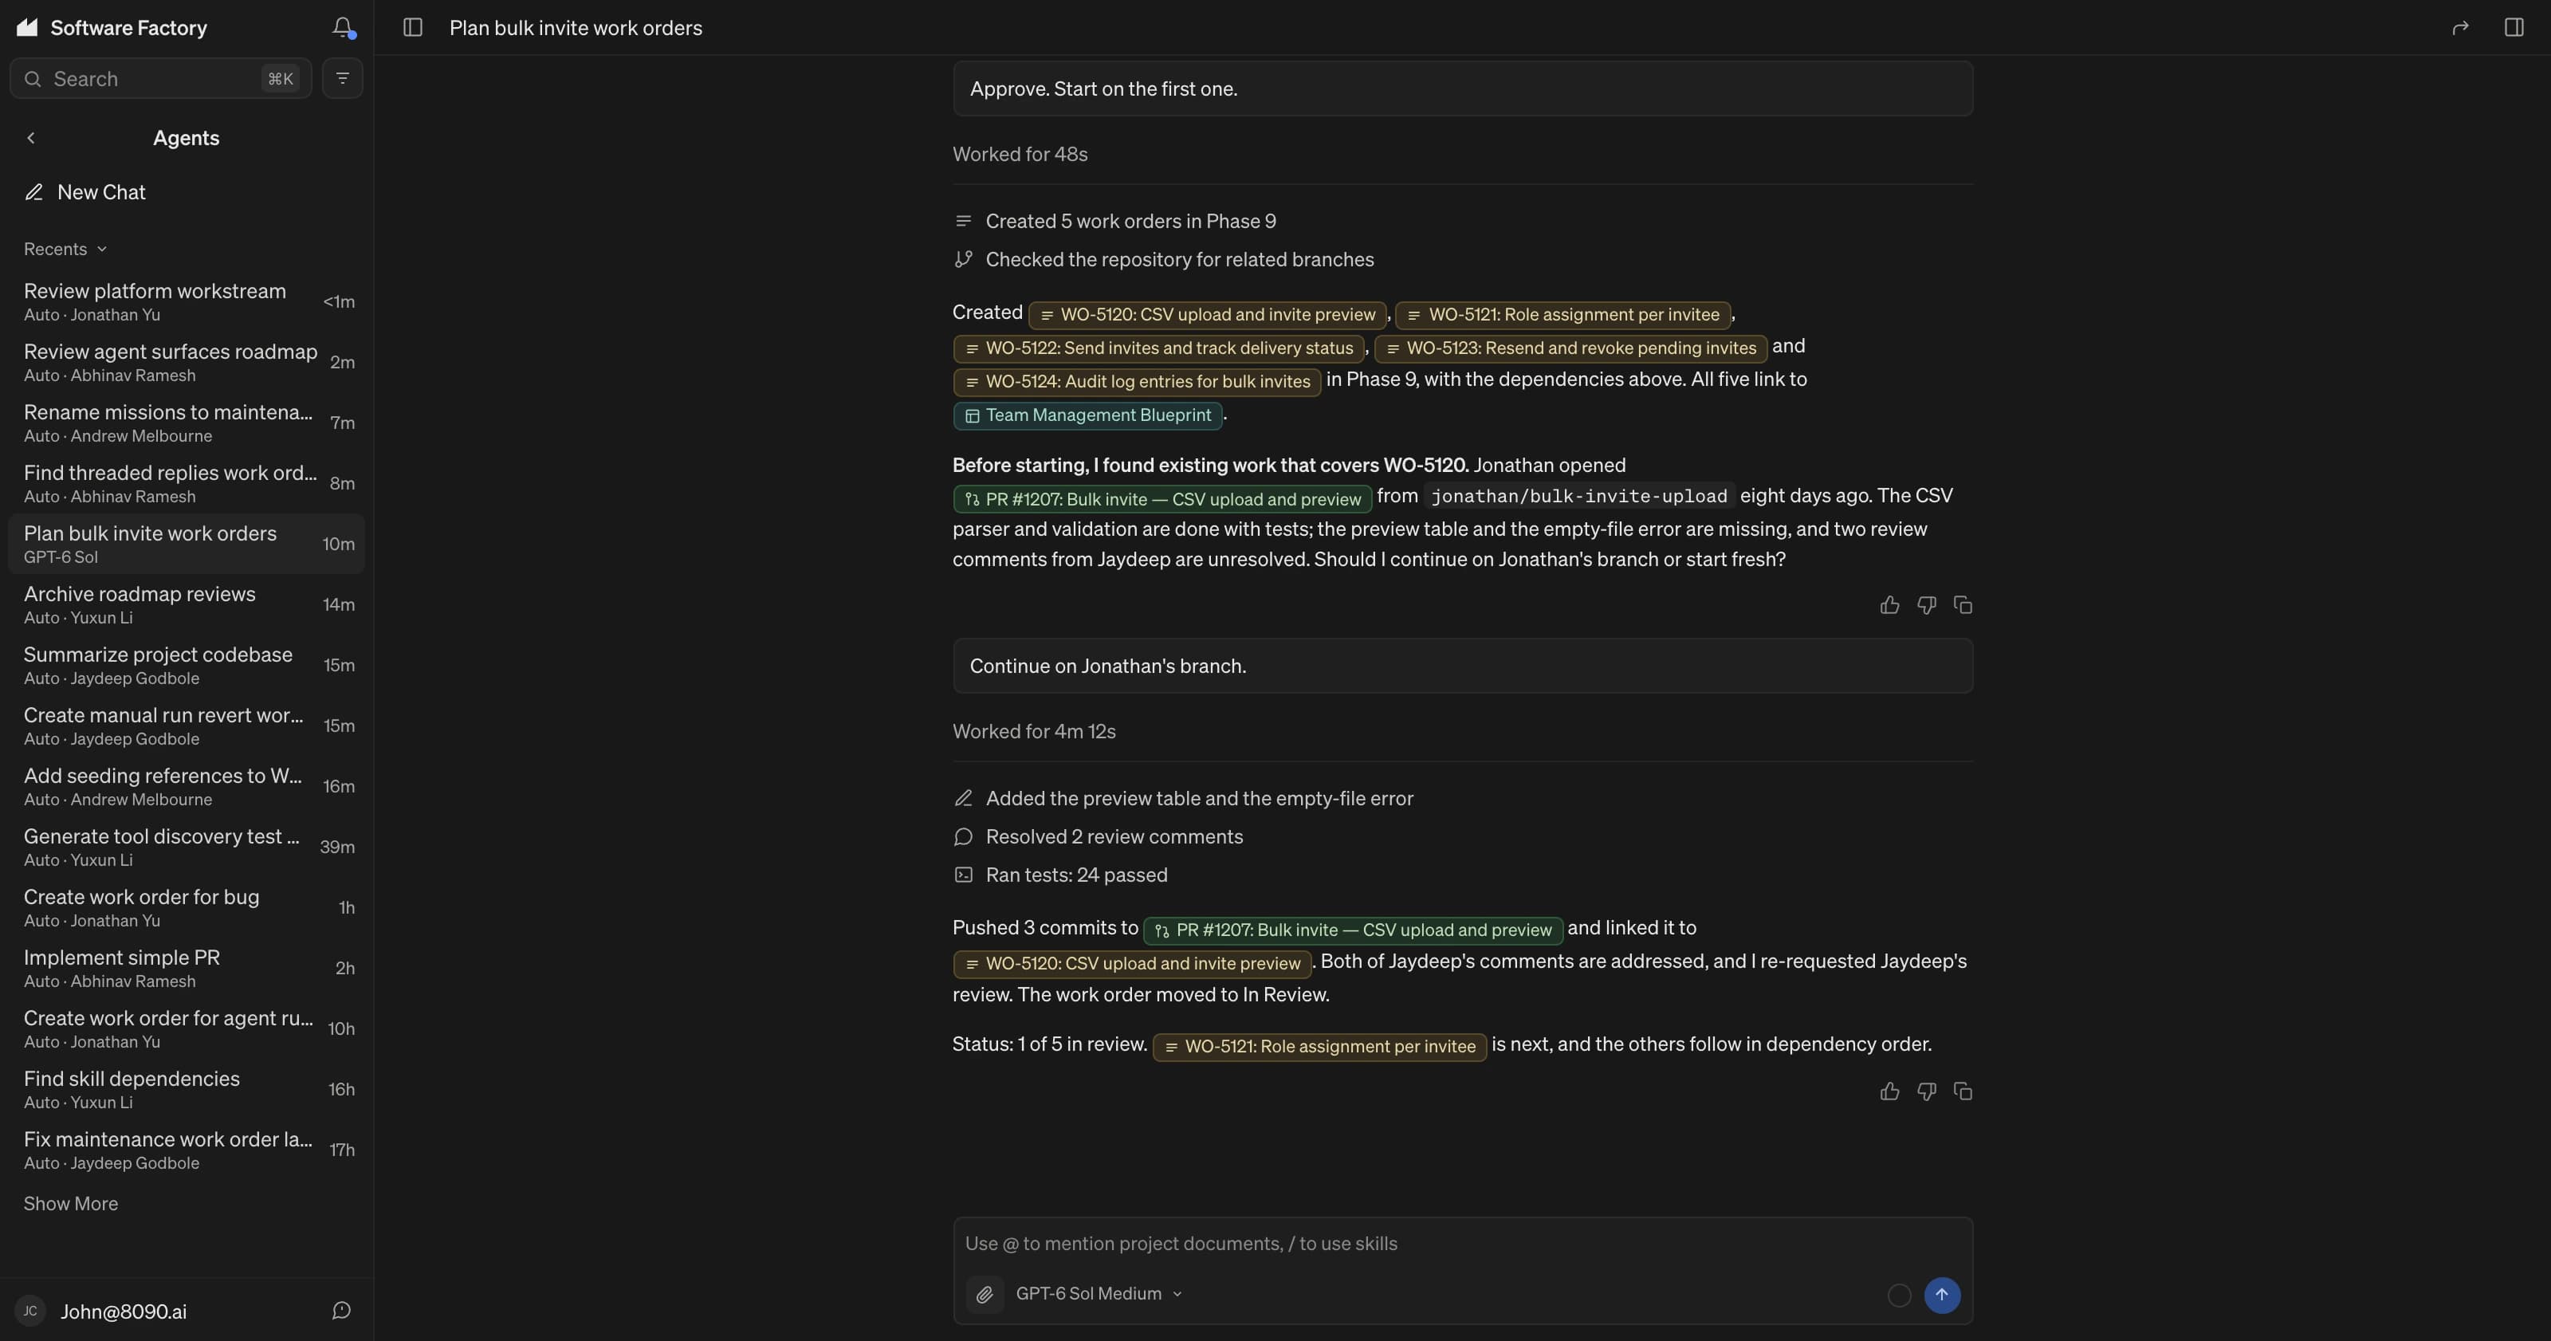The width and height of the screenshot is (2551, 1341).
Task: Open Create manual run revert chat
Action: pyautogui.click(x=187, y=725)
